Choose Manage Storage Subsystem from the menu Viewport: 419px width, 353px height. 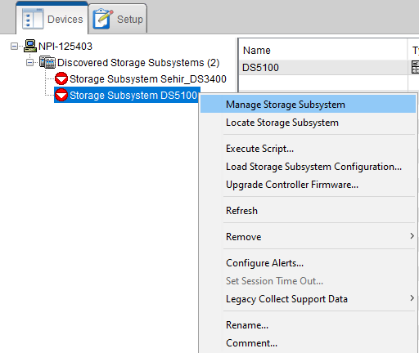pyautogui.click(x=308, y=105)
